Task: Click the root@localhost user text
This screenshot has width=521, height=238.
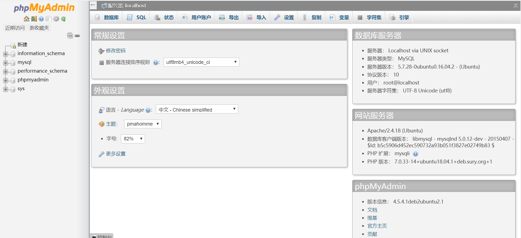Action: pos(401,83)
